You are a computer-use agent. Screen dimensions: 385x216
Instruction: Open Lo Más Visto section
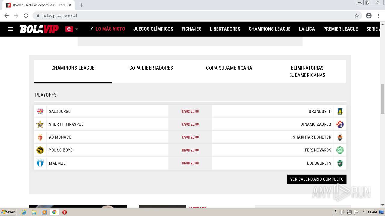click(x=107, y=29)
